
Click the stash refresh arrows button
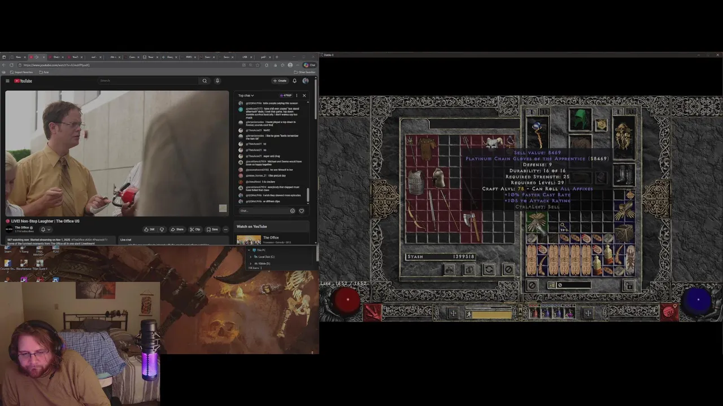pos(489,270)
